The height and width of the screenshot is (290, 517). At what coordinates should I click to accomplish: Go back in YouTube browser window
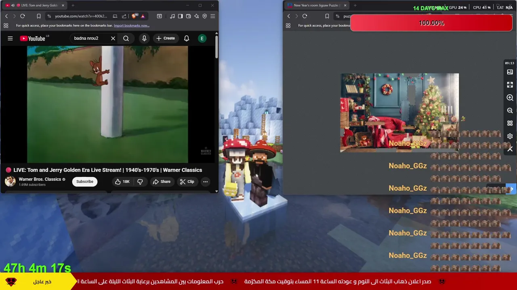coord(6,16)
